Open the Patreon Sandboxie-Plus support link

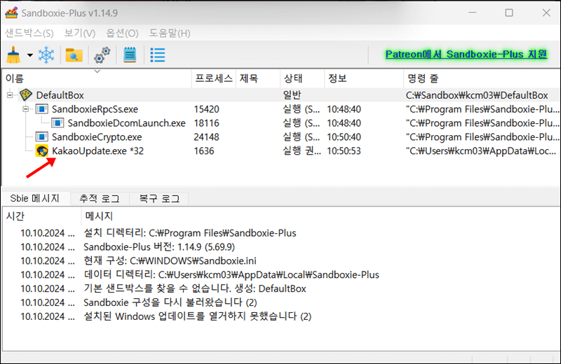[466, 55]
